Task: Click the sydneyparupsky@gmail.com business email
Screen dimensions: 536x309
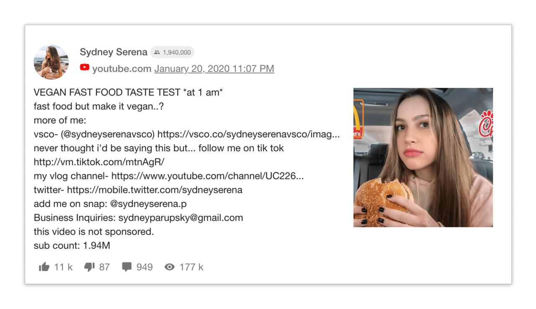Action: (x=180, y=218)
